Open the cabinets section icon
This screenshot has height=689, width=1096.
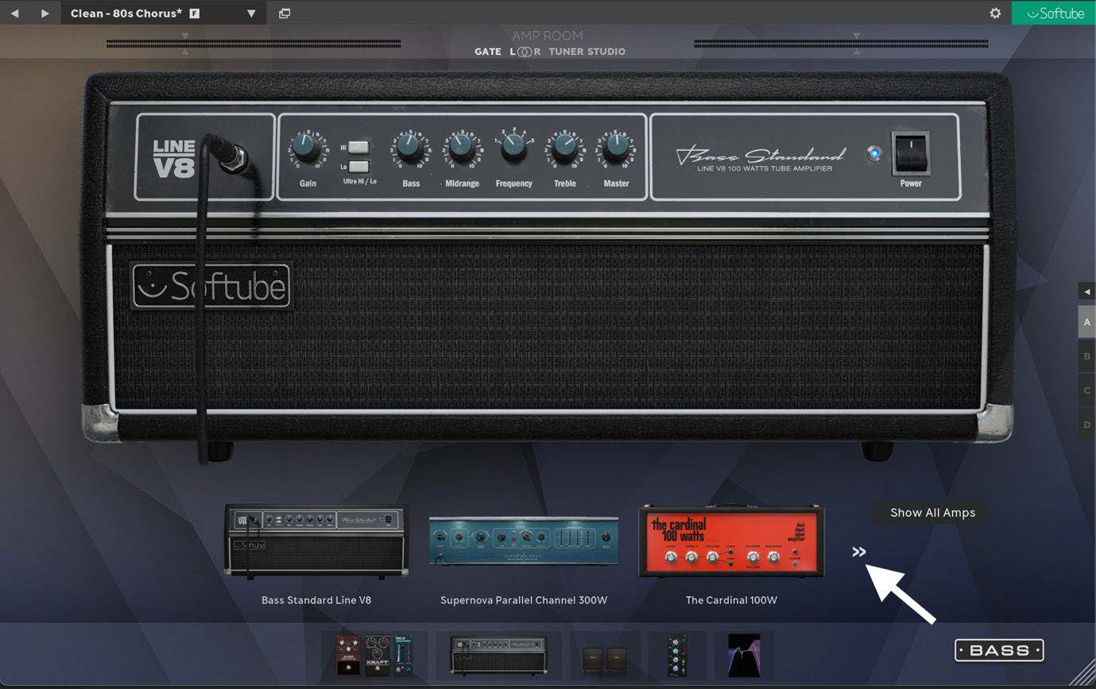606,656
